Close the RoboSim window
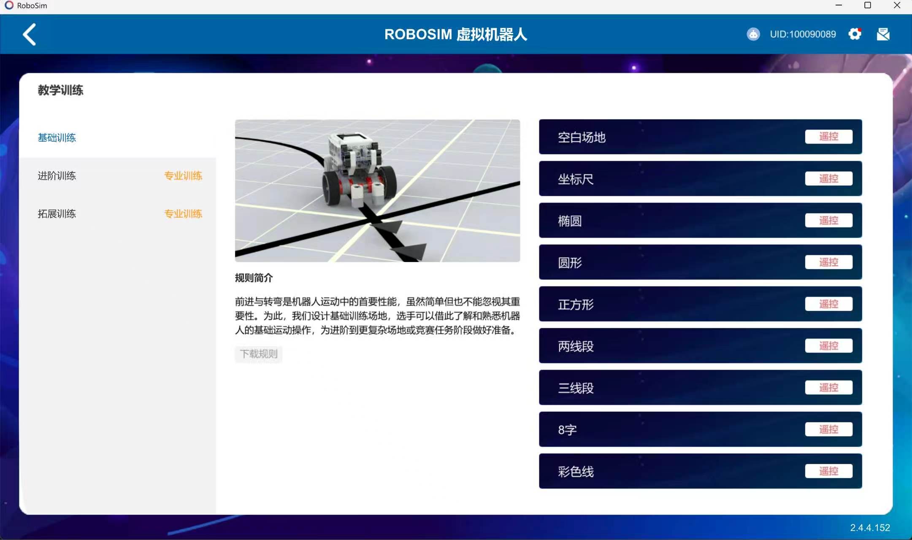The image size is (912, 540). coord(897,5)
